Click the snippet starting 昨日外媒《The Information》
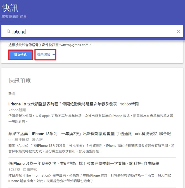 point(90,178)
